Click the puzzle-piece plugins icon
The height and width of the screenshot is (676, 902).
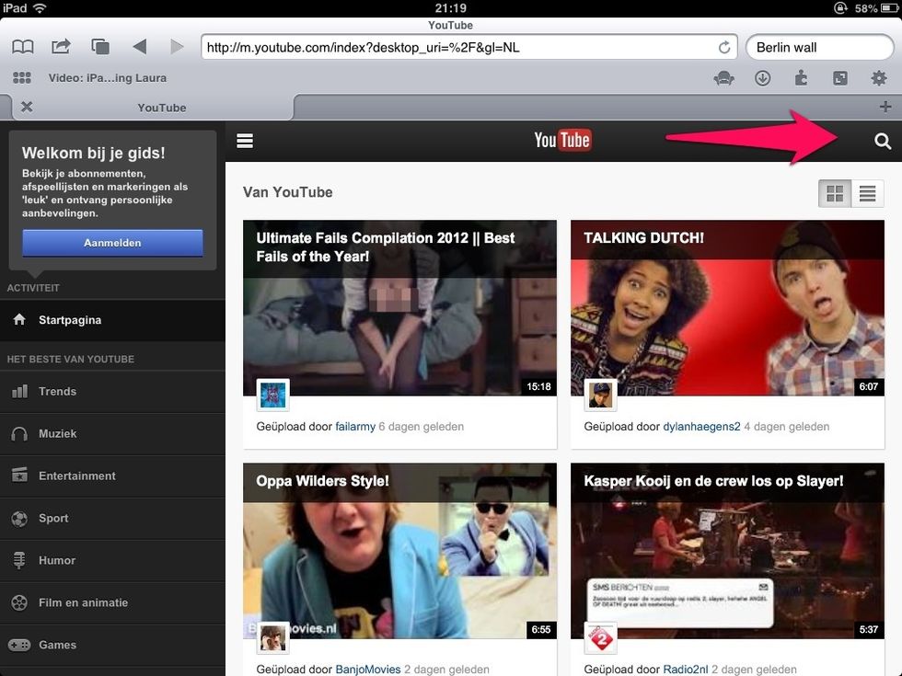pyautogui.click(x=801, y=78)
